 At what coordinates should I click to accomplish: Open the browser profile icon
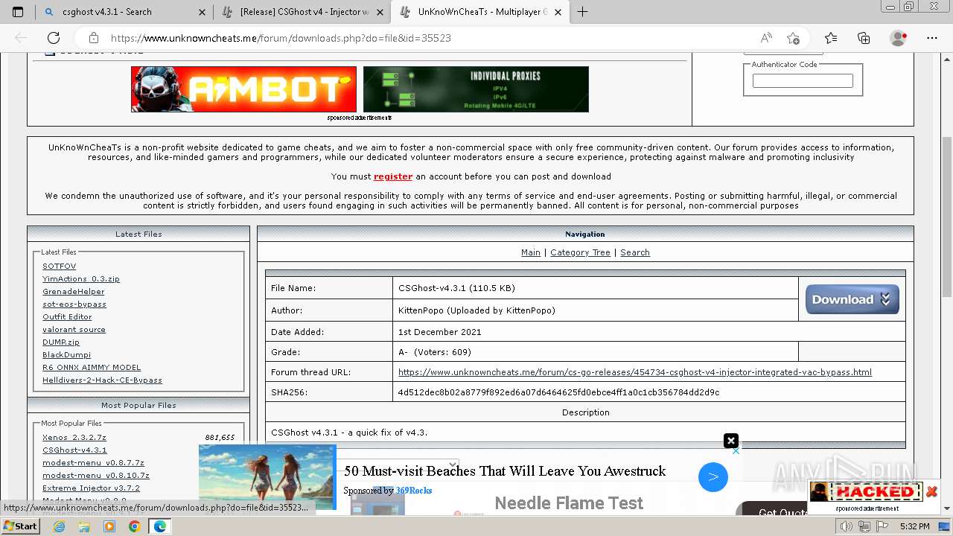[x=899, y=38]
